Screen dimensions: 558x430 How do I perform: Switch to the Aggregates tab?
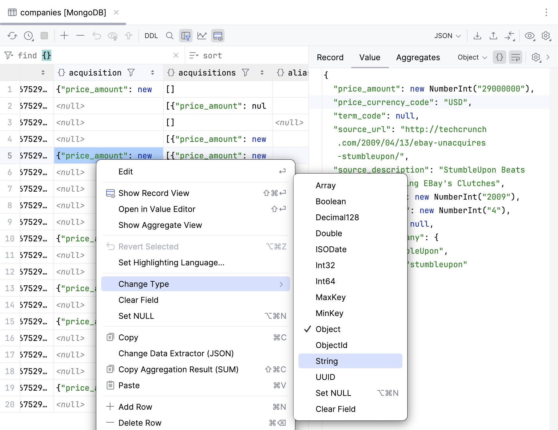(418, 57)
